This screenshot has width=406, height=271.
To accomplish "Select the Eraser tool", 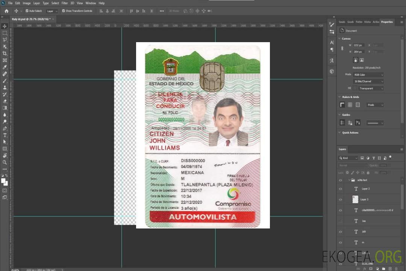I will pos(5,101).
